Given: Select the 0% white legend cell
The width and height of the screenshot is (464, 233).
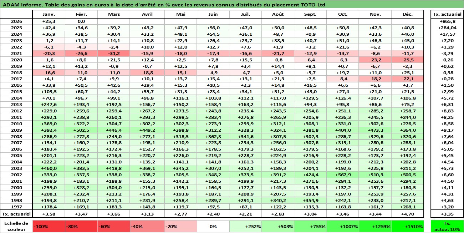Looking at the screenshot, I should click(x=213, y=226).
